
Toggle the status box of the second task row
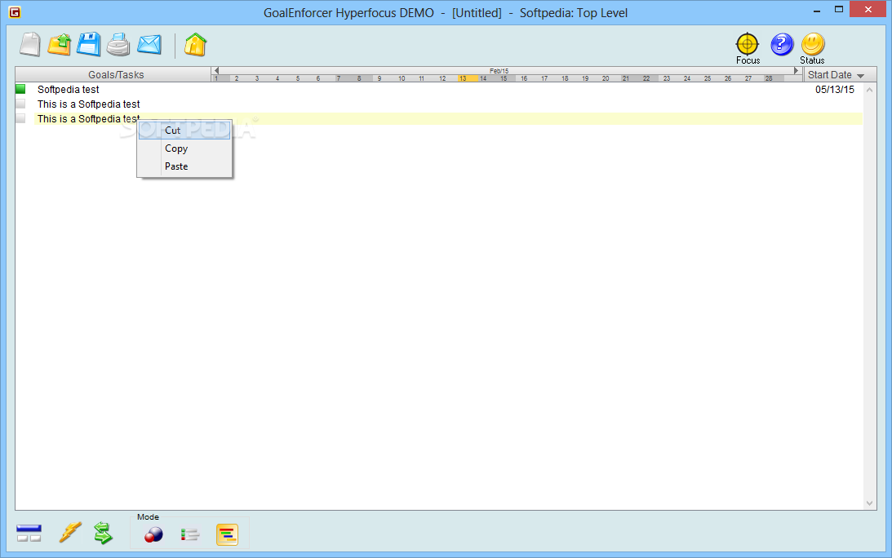click(x=20, y=104)
